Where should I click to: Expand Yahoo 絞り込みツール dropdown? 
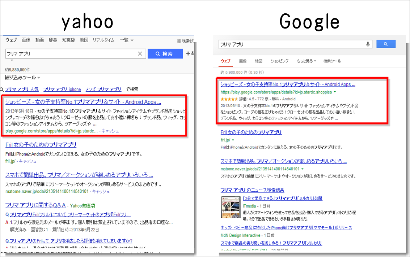tap(22, 78)
